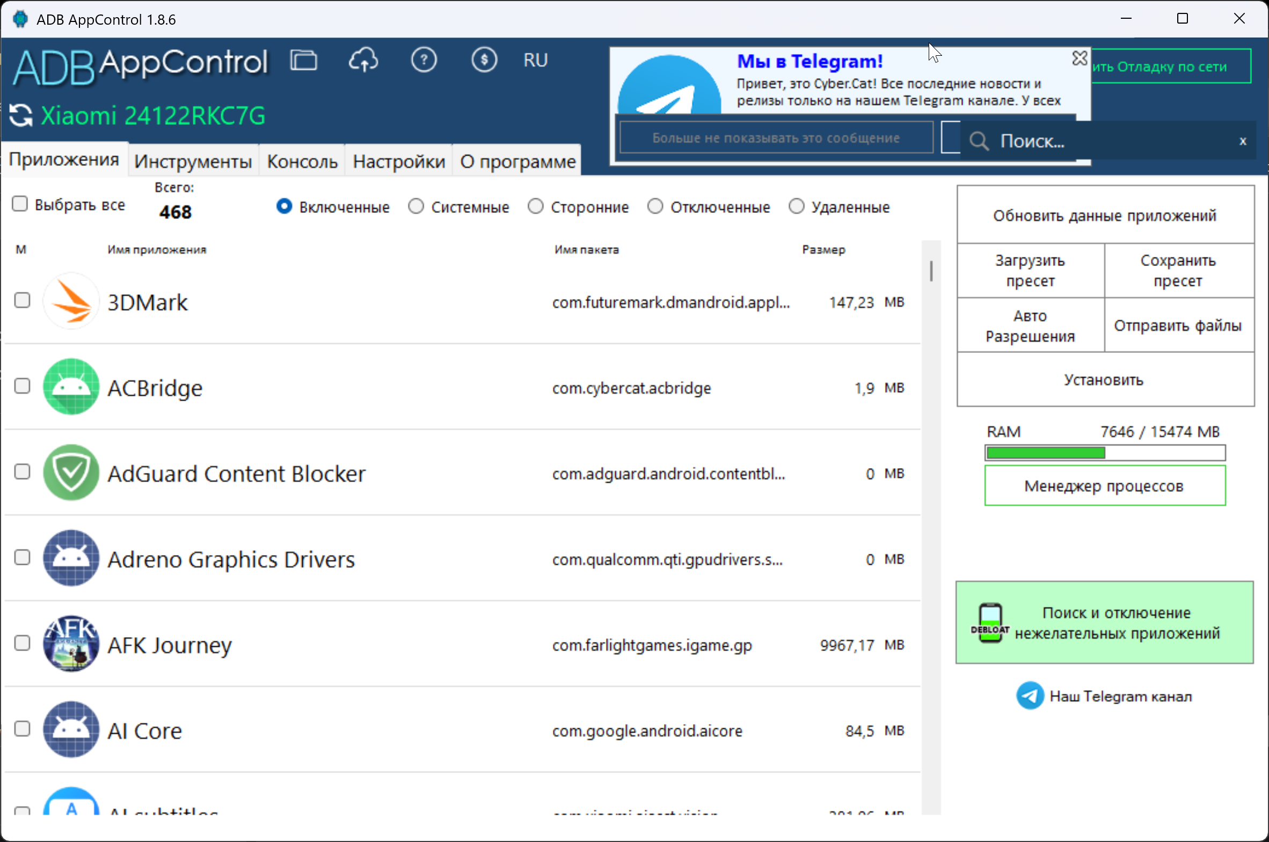This screenshot has height=842, width=1269.
Task: Click the RAM usage progress bar
Action: (x=1105, y=453)
